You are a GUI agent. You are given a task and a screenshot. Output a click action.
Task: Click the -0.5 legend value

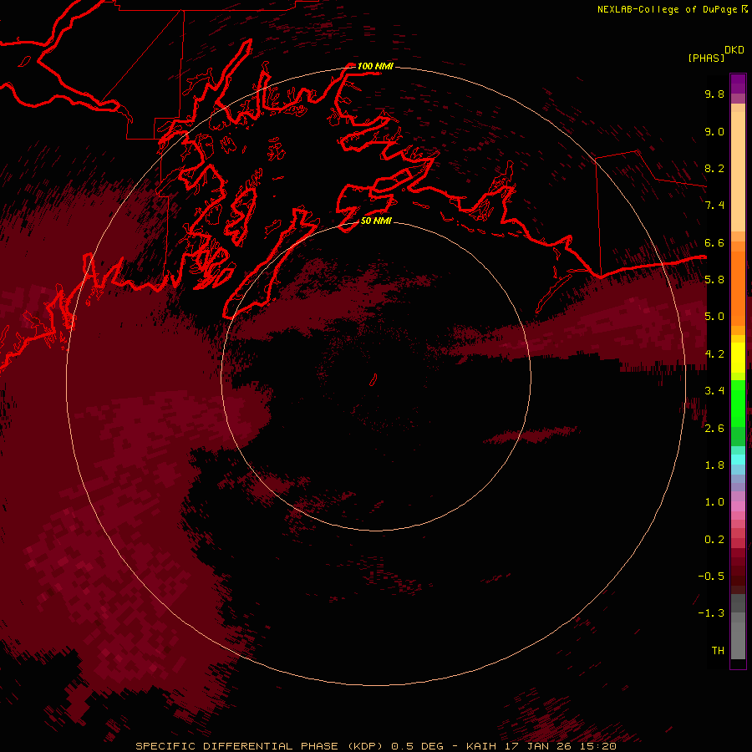tap(711, 577)
